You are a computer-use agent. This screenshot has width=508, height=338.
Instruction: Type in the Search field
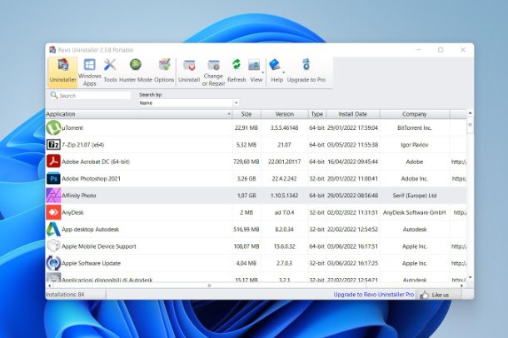click(91, 96)
